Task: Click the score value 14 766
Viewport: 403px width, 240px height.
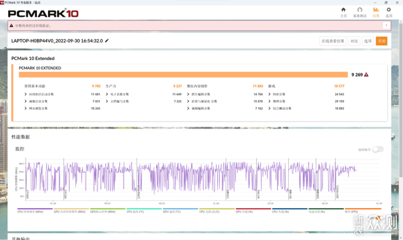Action: tap(258, 95)
